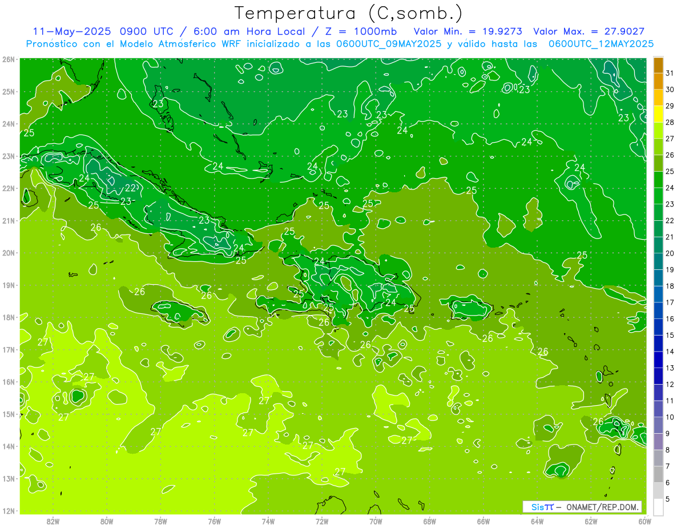The height and width of the screenshot is (529, 685).
Task: Click the light gray swatch between 5 and 6
Action: pyautogui.click(x=658, y=490)
